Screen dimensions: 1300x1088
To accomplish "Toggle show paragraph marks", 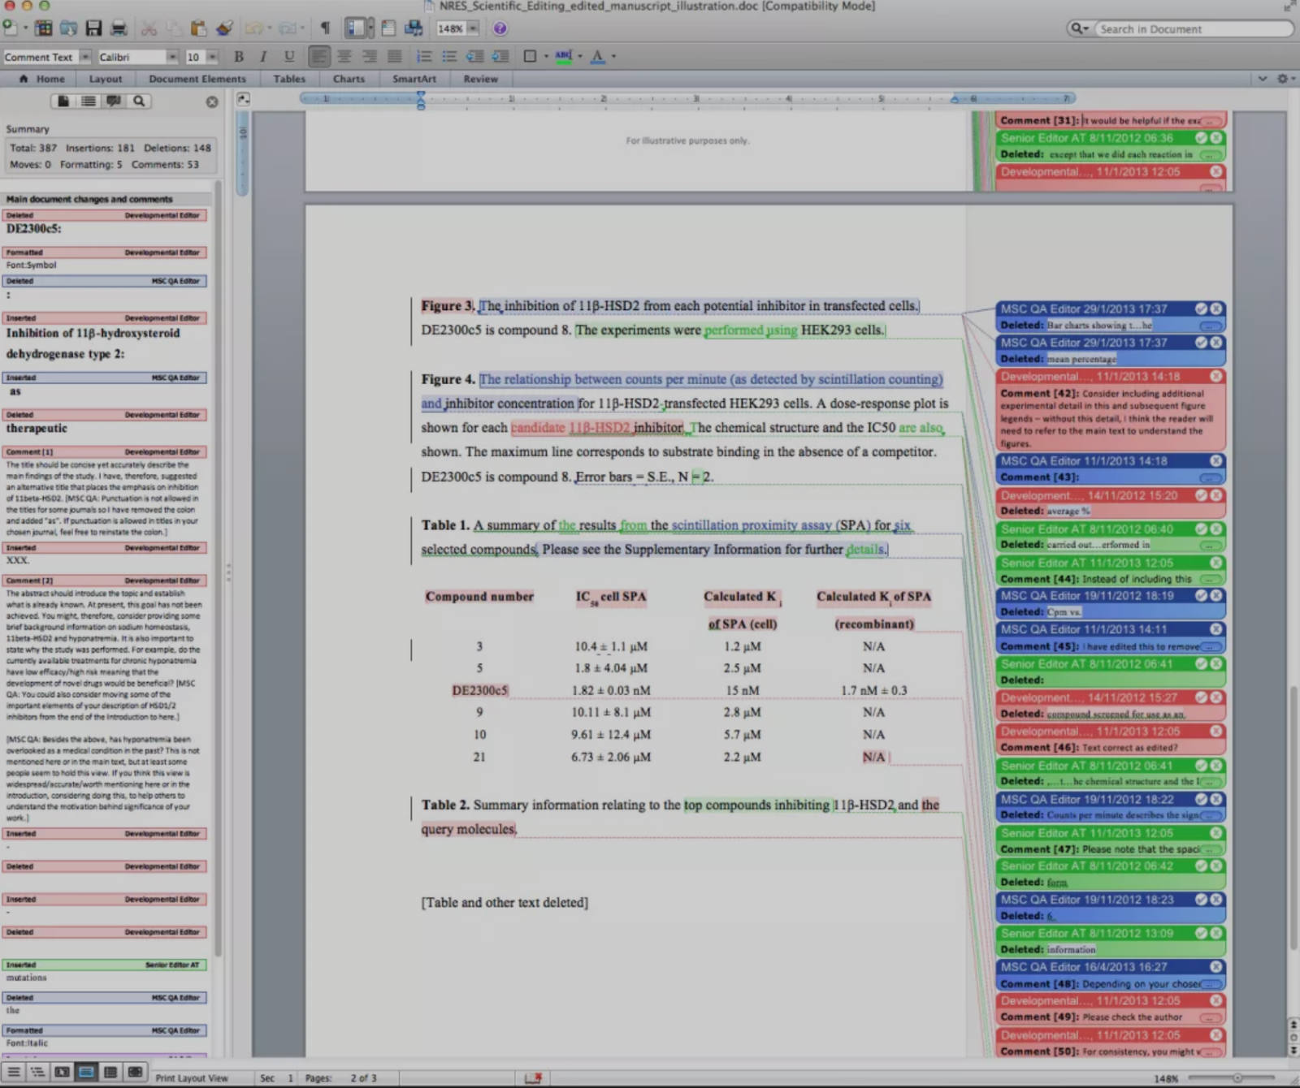I will pos(325,28).
